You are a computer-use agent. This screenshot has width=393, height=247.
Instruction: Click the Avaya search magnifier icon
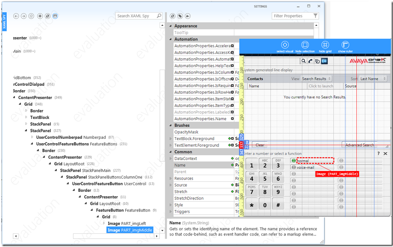pyautogui.click(x=303, y=61)
